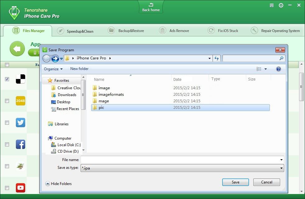Open the help question mark icon

pyautogui.click(x=278, y=69)
